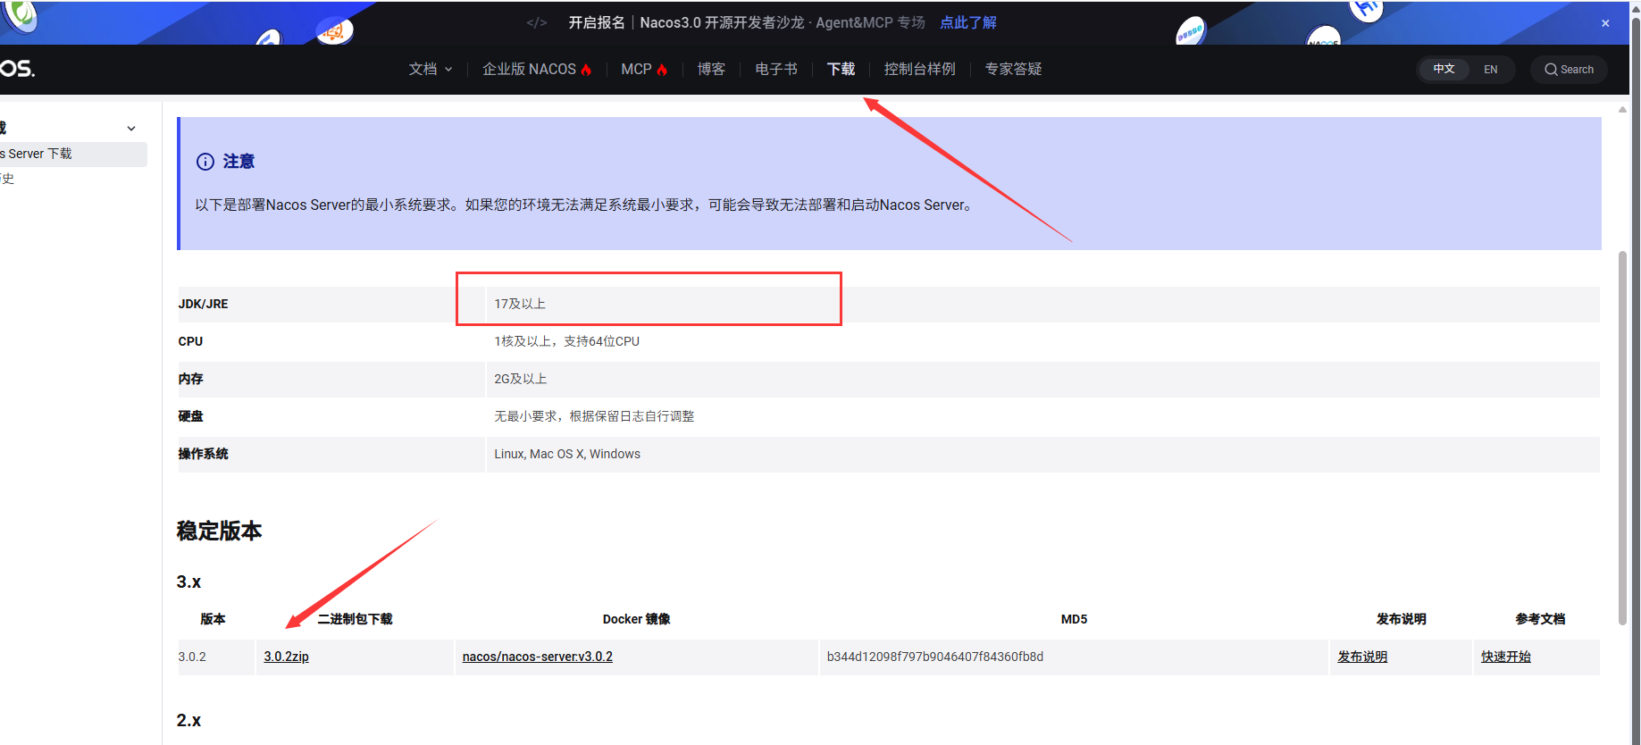The height and width of the screenshot is (745, 1641).
Task: Click the MD5 hash b344d12098f797b9046407f84360fb8d
Action: click(935, 657)
